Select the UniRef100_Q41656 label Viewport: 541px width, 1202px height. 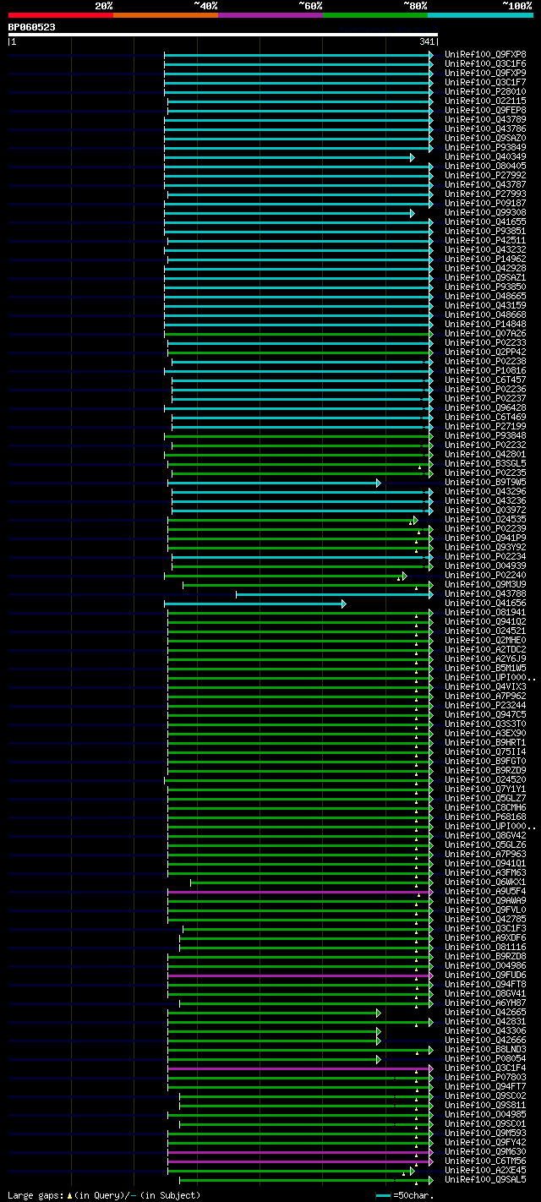[x=485, y=604]
